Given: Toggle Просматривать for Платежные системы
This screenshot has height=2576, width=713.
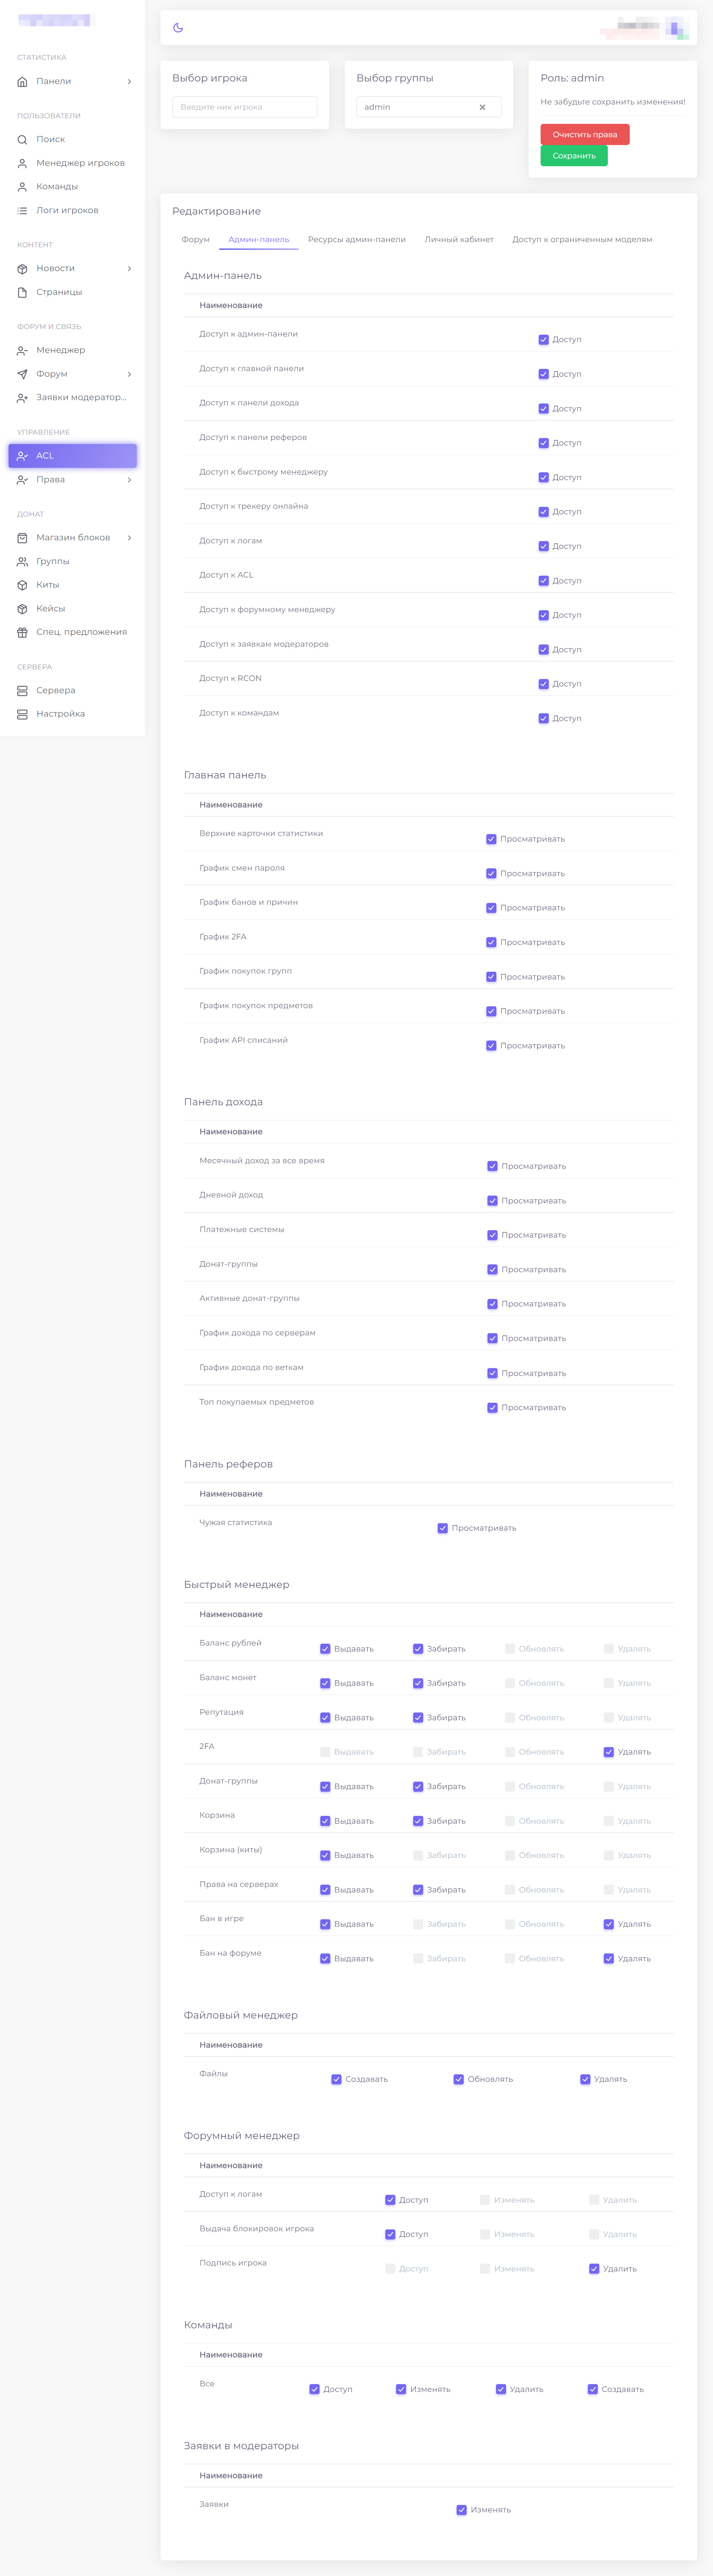Looking at the screenshot, I should (492, 1235).
